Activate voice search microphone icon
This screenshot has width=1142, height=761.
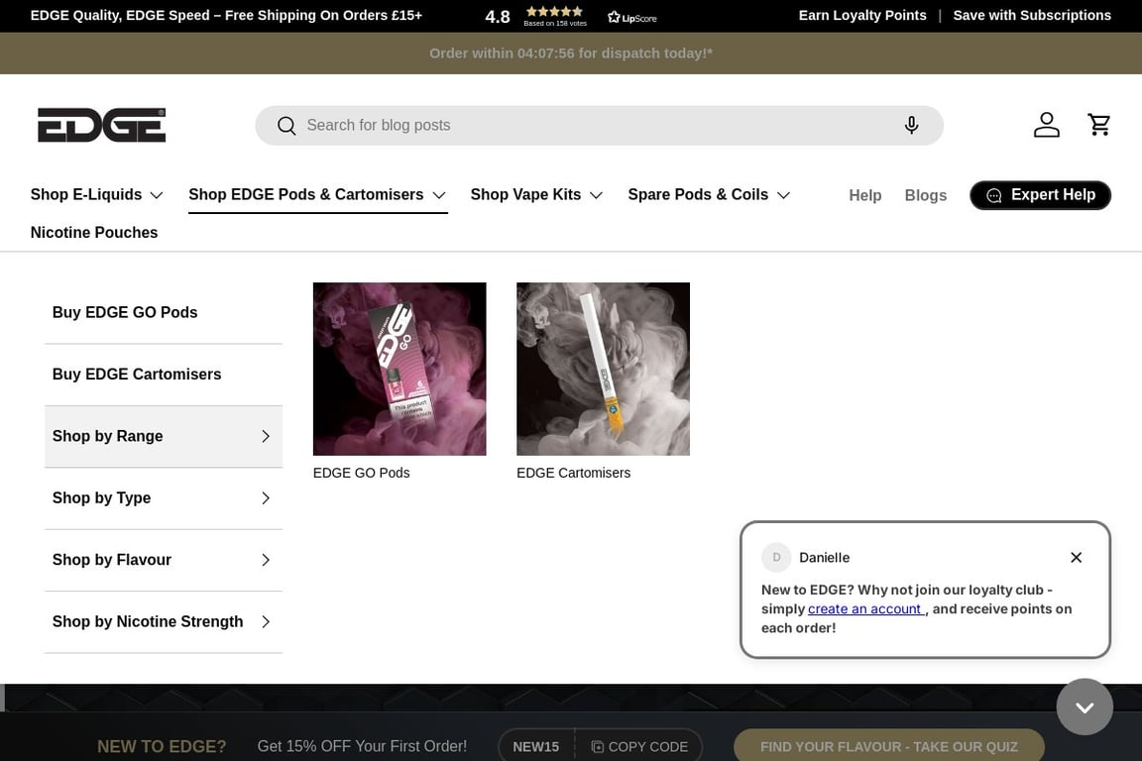911,125
